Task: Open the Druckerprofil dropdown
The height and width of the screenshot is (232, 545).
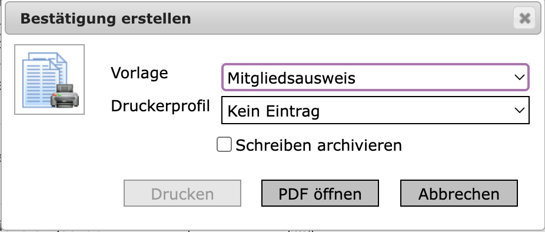Action: (375, 110)
